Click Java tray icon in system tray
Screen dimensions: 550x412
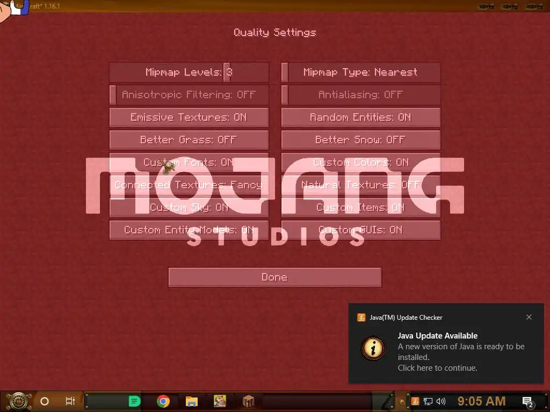coord(415,401)
